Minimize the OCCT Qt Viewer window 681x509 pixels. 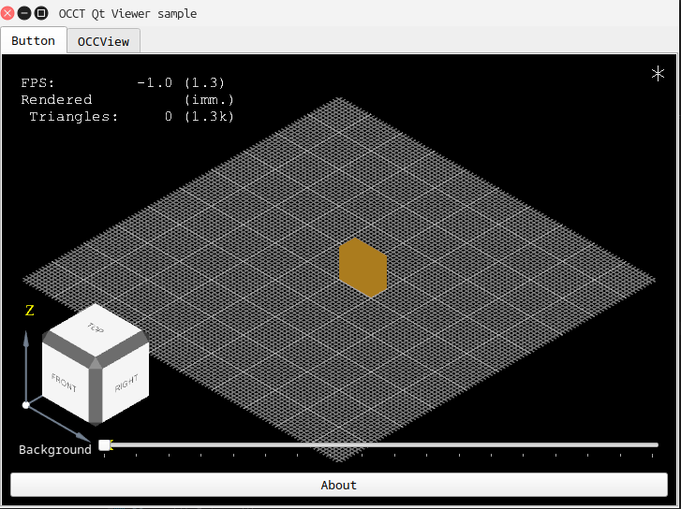24,13
